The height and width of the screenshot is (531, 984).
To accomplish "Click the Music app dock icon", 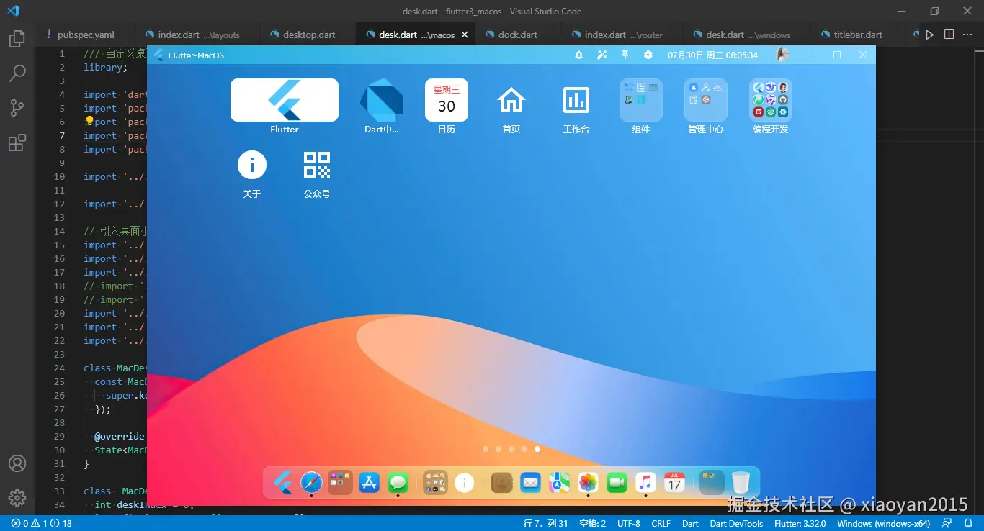I will point(645,482).
